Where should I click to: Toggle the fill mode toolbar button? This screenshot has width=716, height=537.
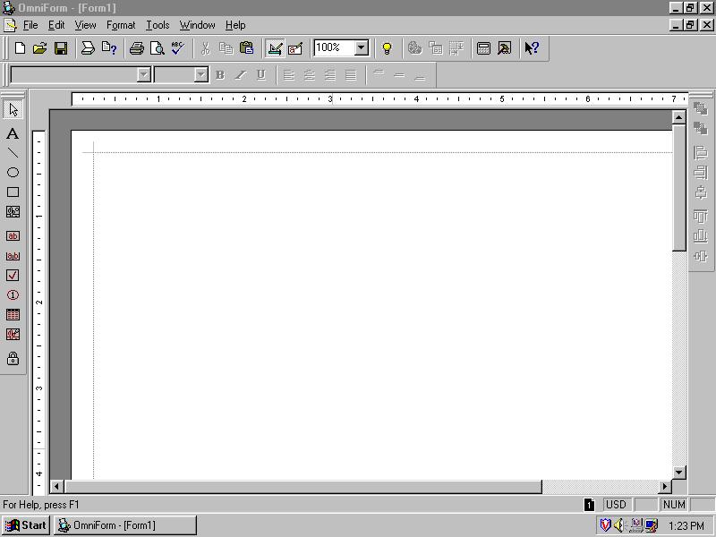[295, 48]
